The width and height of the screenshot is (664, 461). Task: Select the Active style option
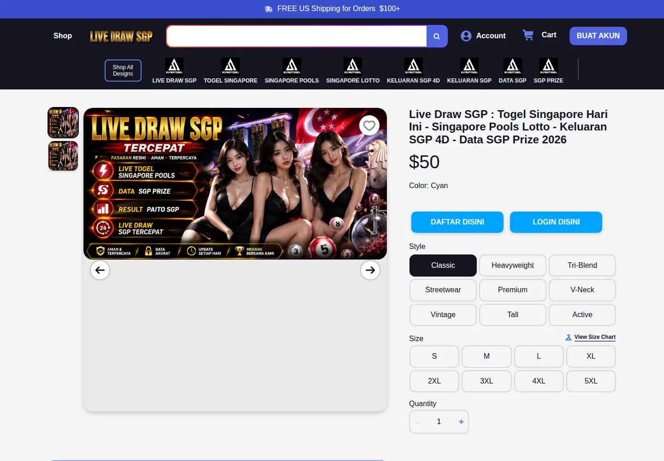[x=582, y=315]
